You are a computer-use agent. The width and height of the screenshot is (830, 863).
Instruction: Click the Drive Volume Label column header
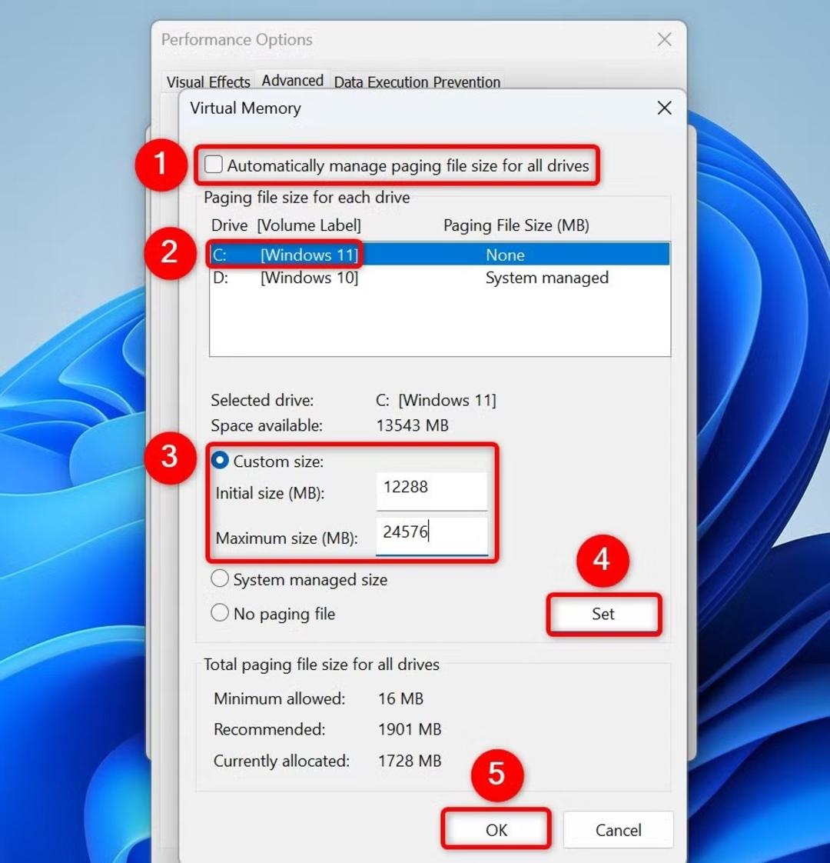(x=286, y=225)
